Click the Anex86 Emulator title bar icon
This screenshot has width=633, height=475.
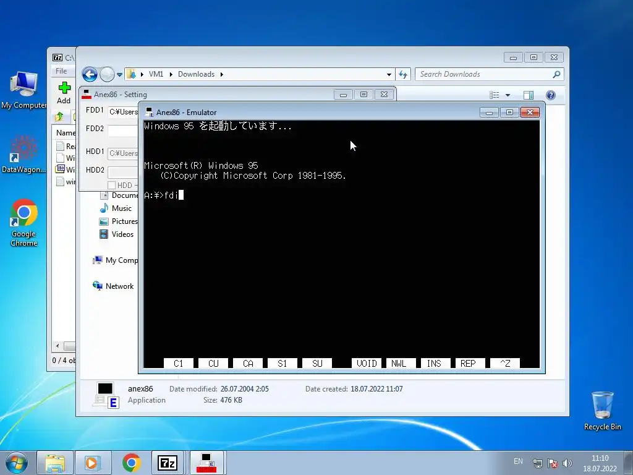pyautogui.click(x=150, y=113)
